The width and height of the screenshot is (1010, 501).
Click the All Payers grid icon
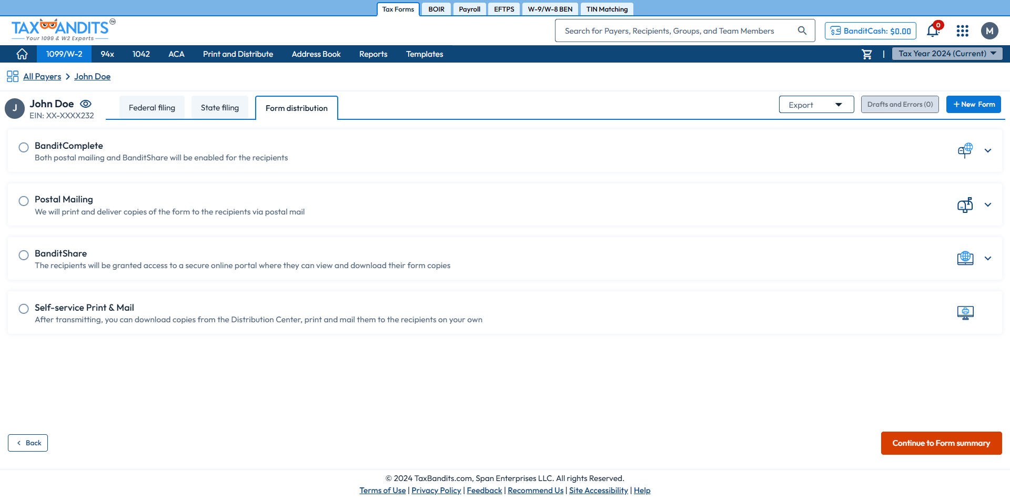[13, 77]
